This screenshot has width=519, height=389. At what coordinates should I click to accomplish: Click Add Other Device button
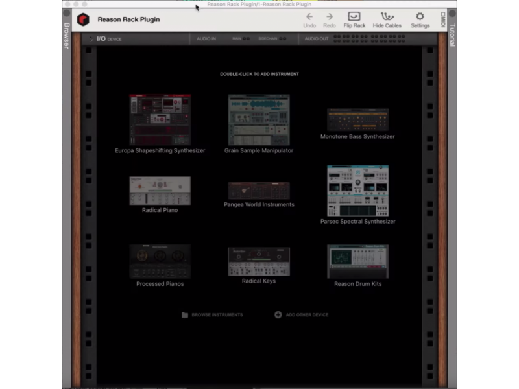pos(302,315)
